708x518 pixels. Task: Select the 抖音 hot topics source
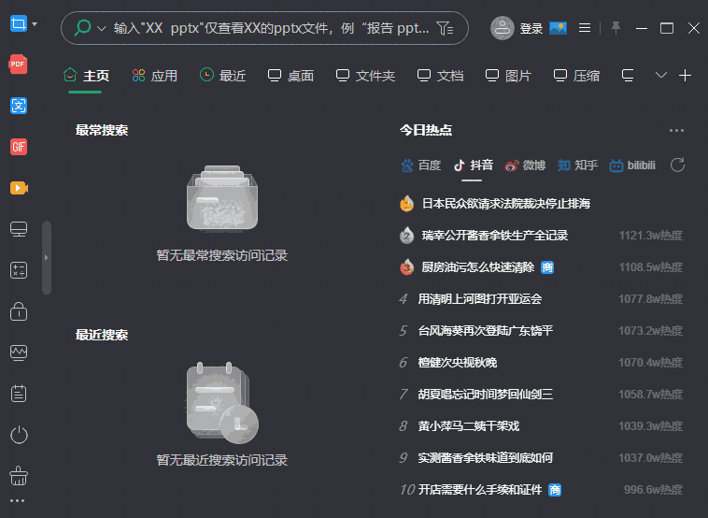pyautogui.click(x=473, y=165)
